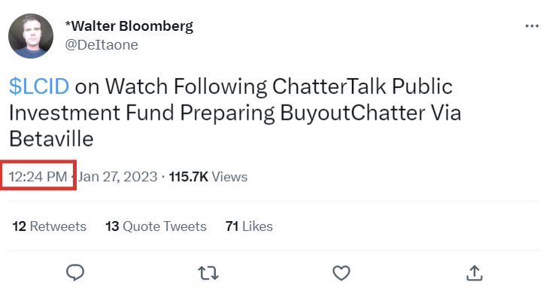The height and width of the screenshot is (288, 546).
Task: Click the Jan 27, 2023 date
Action: point(117,177)
